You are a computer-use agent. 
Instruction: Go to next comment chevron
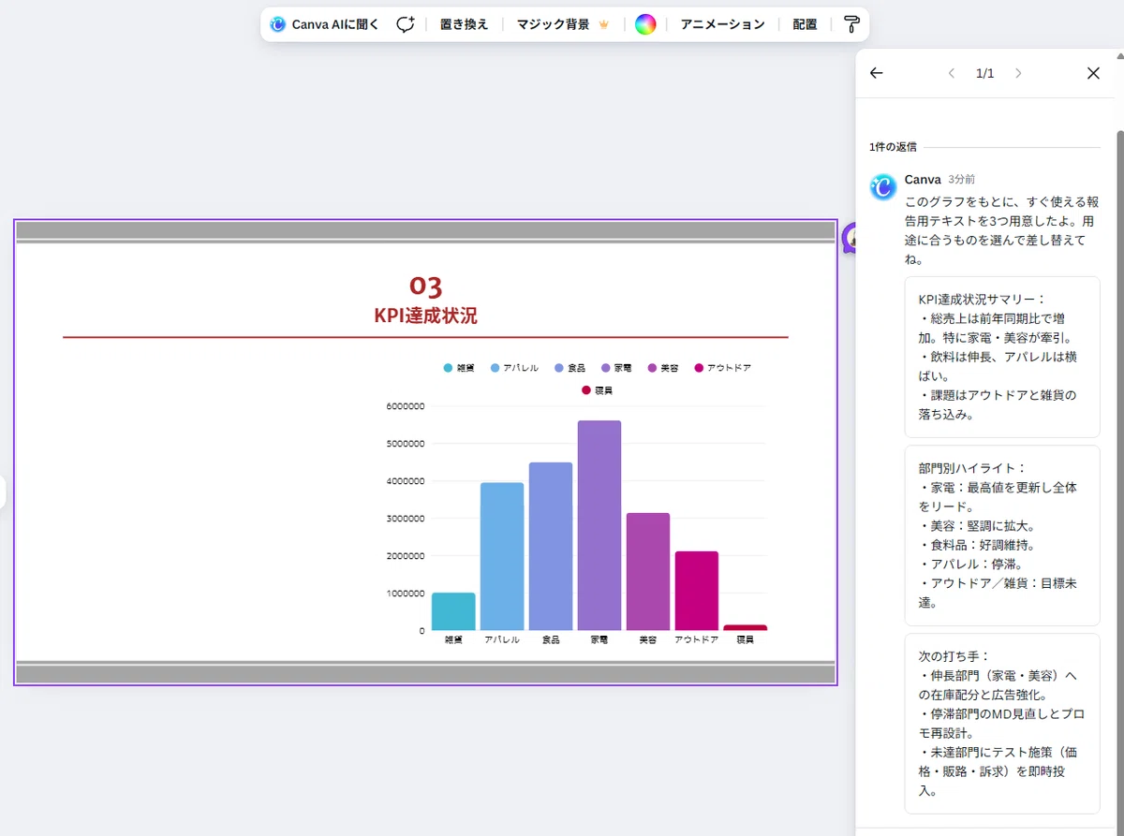1019,73
